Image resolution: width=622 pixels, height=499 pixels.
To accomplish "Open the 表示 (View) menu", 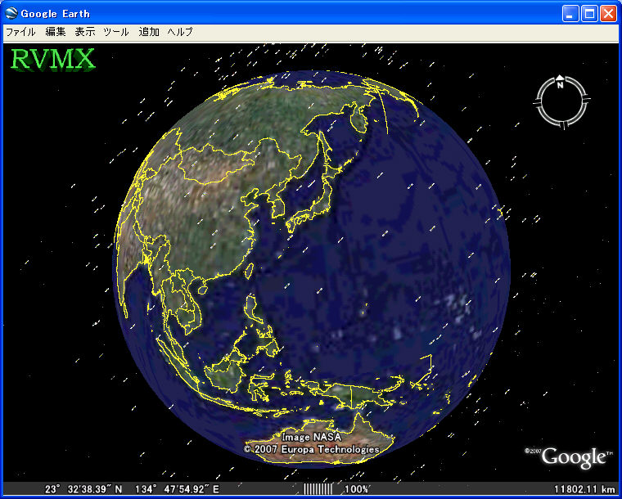I will pos(85,32).
